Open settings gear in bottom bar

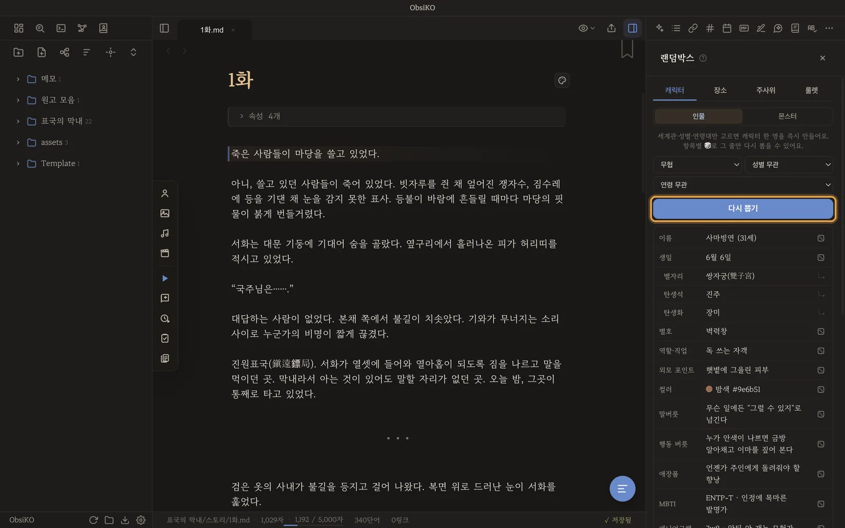click(141, 520)
